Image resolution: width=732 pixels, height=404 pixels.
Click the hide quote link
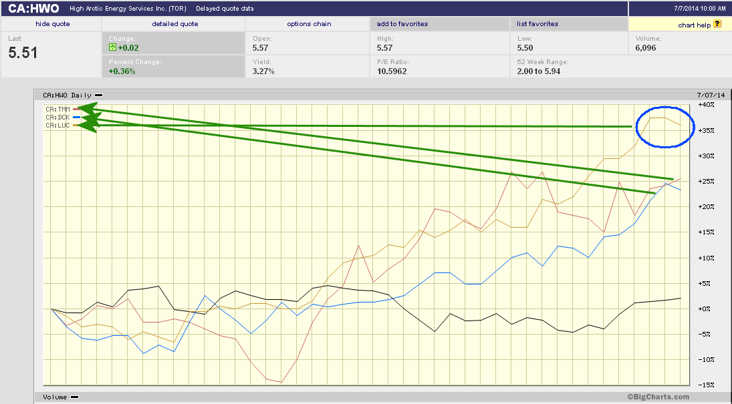(52, 24)
